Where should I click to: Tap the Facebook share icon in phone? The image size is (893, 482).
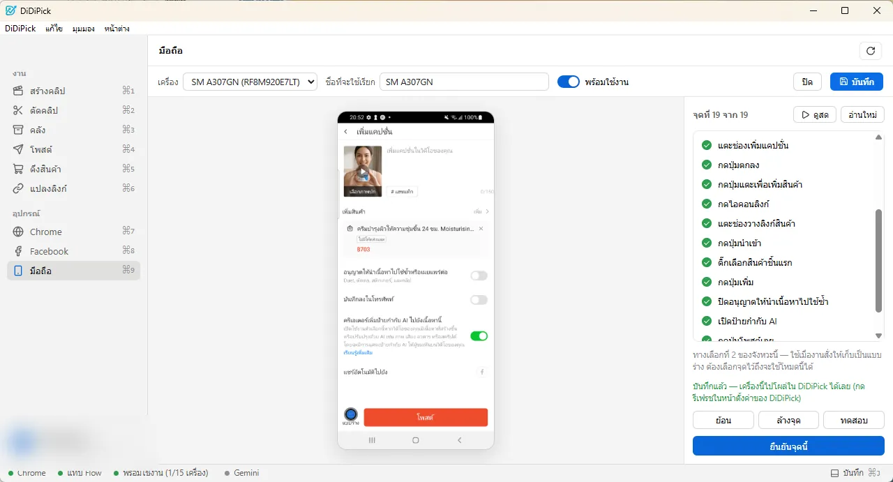tap(481, 372)
